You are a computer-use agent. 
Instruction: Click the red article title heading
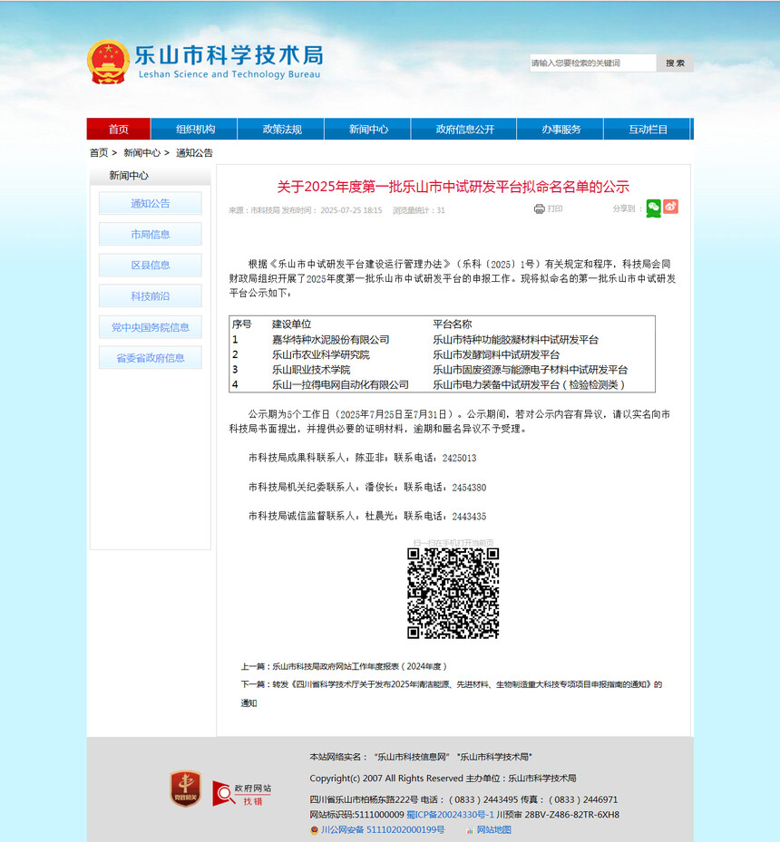[x=453, y=187]
